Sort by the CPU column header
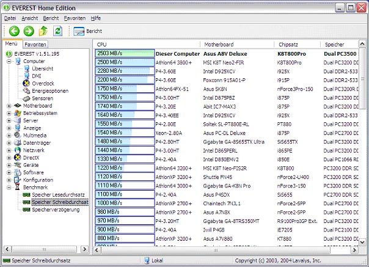Image resolution: width=369 pixels, height=267 pixels. (x=148, y=45)
